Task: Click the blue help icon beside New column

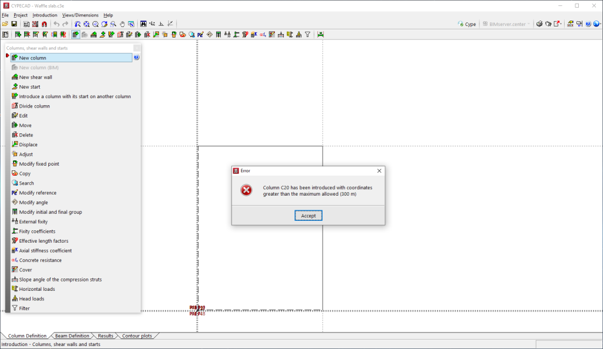Action: tap(137, 58)
